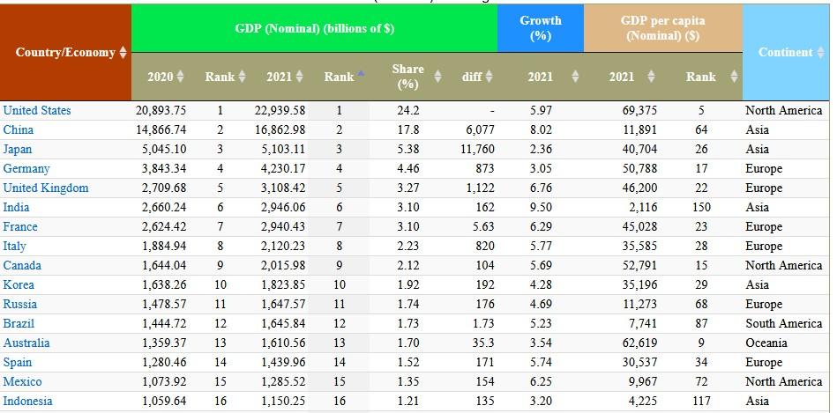Select United Kingdom's per capita 46,200
837x413 pixels.
639,188
